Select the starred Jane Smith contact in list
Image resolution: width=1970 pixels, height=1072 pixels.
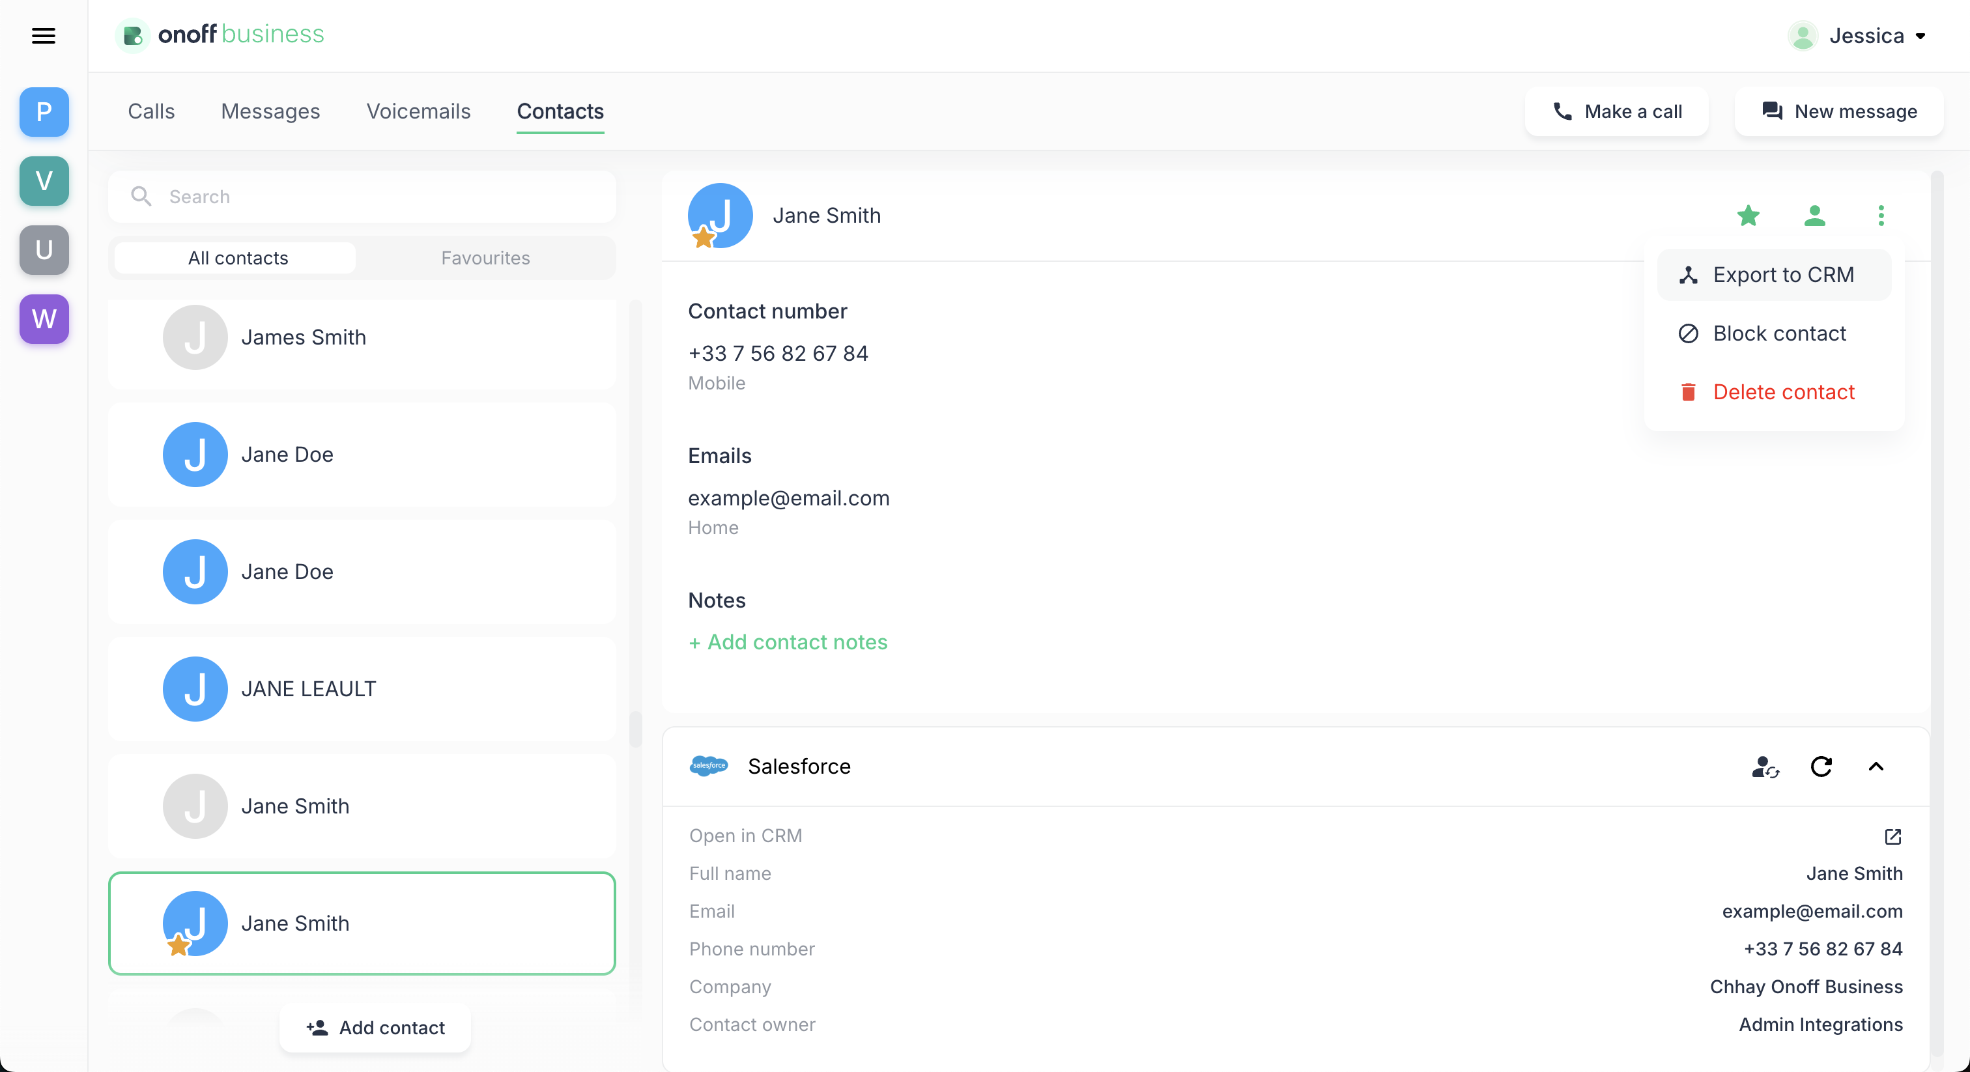(362, 924)
